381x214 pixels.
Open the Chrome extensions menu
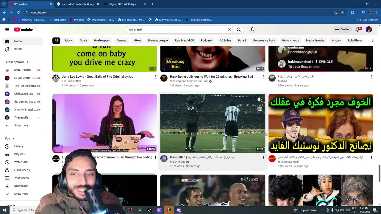coord(353,12)
